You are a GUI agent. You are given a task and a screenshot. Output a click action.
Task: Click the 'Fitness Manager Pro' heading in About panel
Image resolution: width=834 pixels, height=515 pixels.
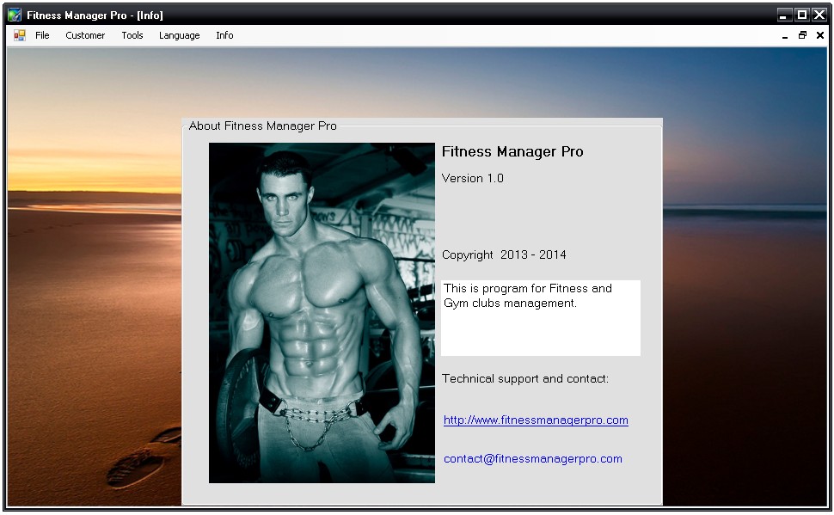click(x=512, y=151)
